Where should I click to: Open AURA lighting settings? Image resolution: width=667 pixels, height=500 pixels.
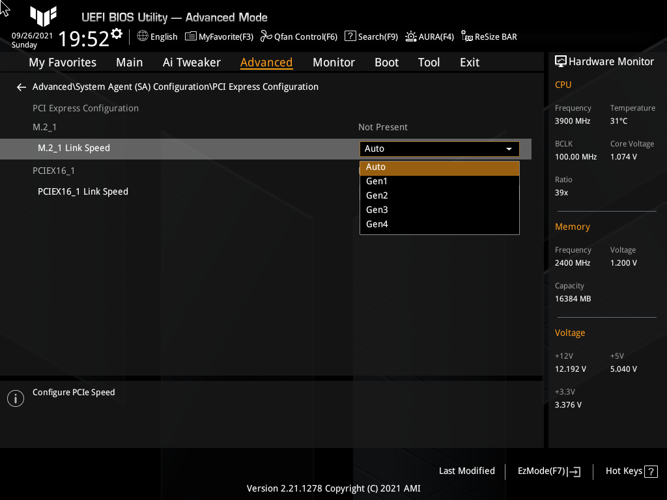click(x=429, y=36)
